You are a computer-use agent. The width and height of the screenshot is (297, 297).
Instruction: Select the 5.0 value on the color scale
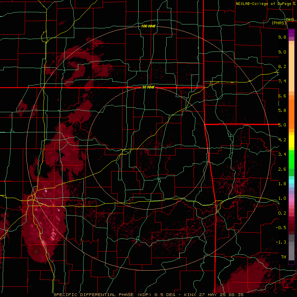(x=282, y=125)
